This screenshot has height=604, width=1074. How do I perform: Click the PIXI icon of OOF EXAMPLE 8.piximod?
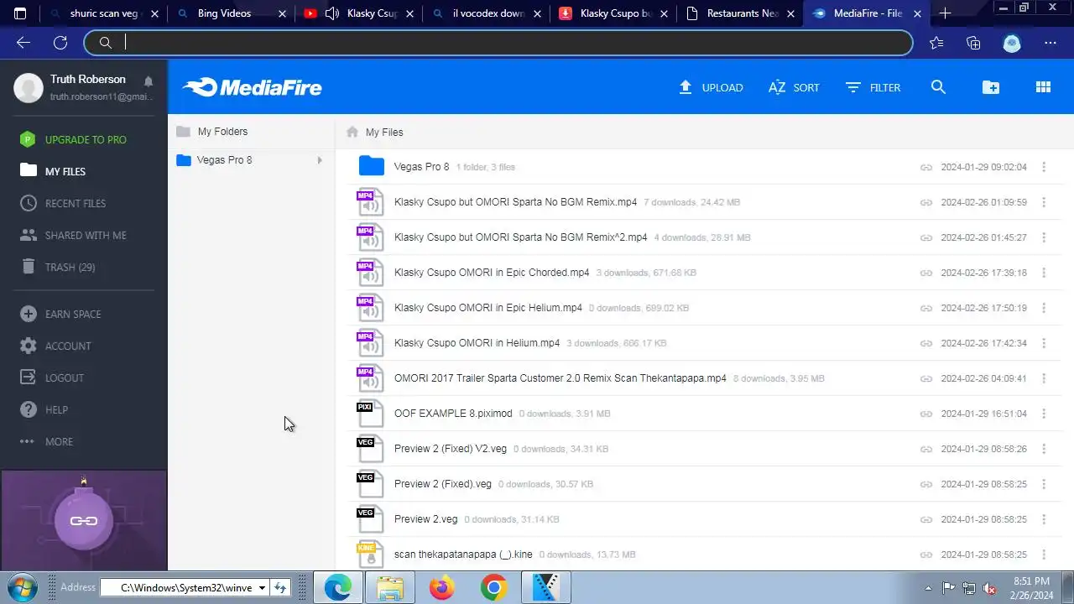[x=370, y=414]
